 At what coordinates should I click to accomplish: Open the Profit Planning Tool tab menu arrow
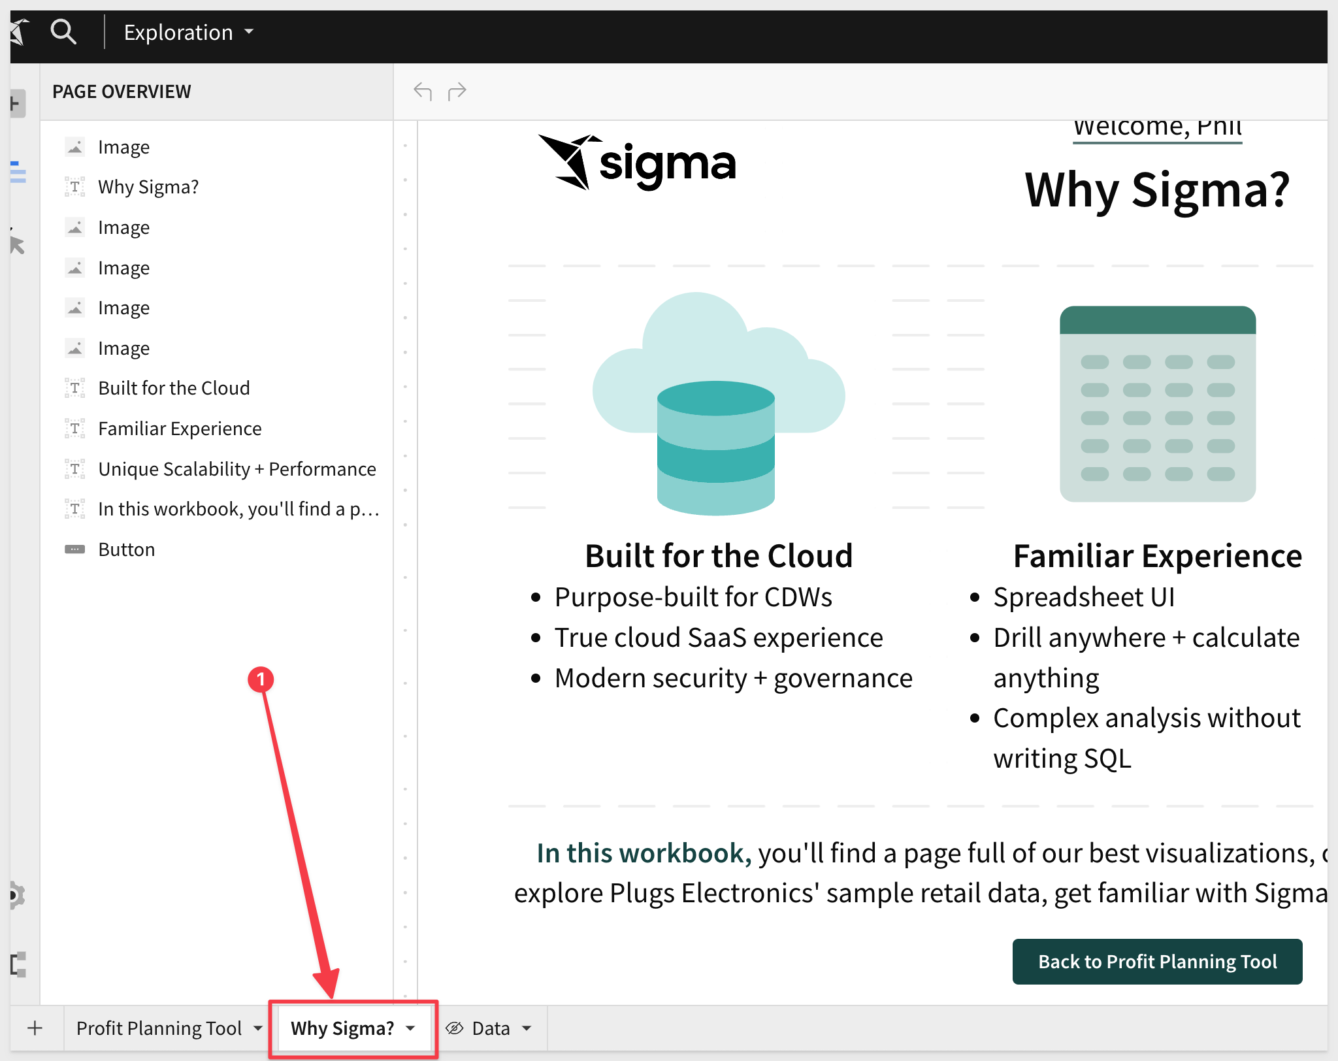tap(258, 1028)
